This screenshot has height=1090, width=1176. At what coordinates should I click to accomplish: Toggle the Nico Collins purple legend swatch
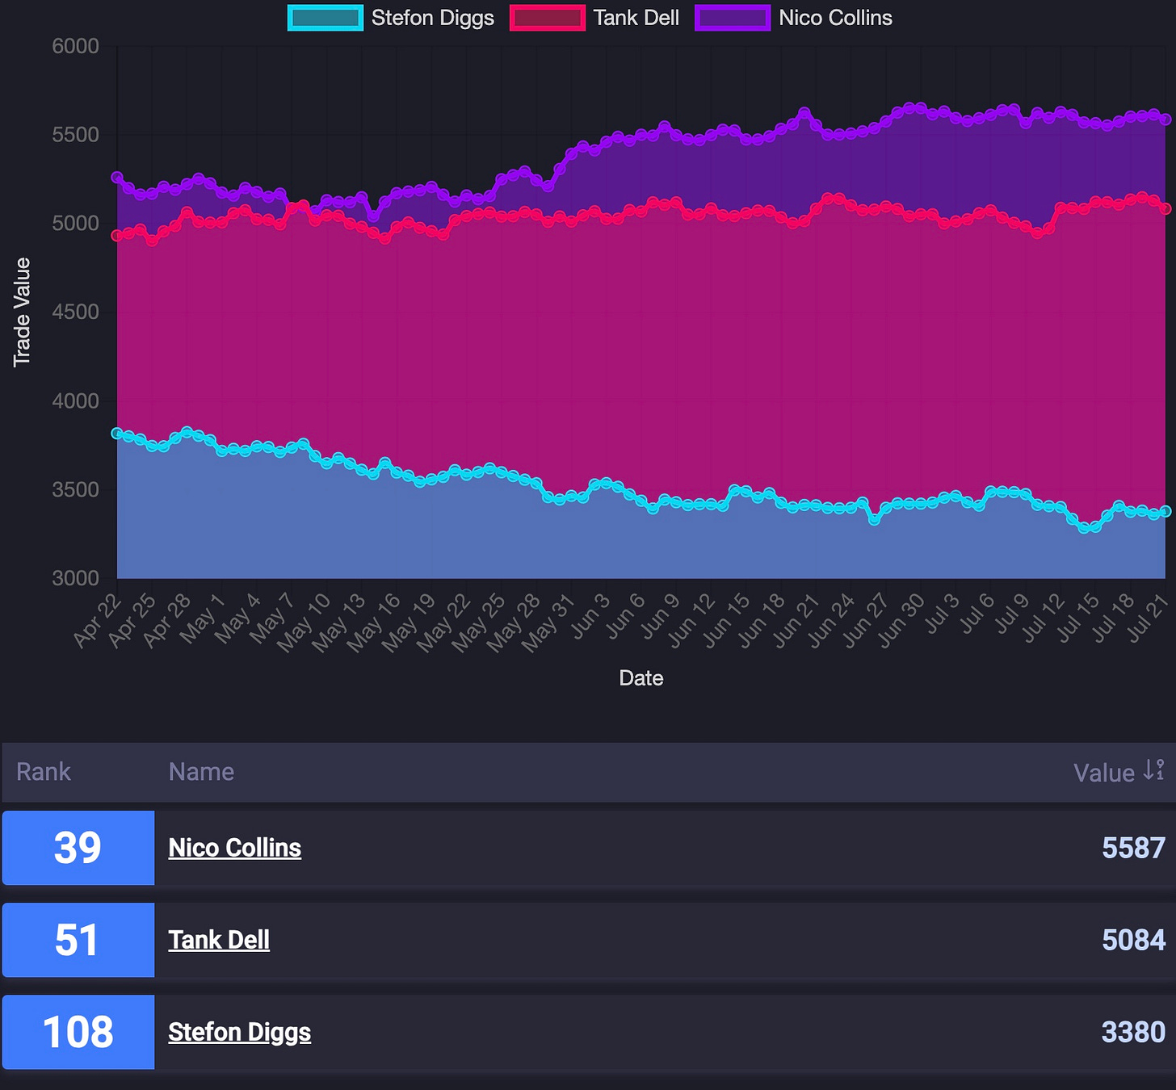pyautogui.click(x=733, y=18)
